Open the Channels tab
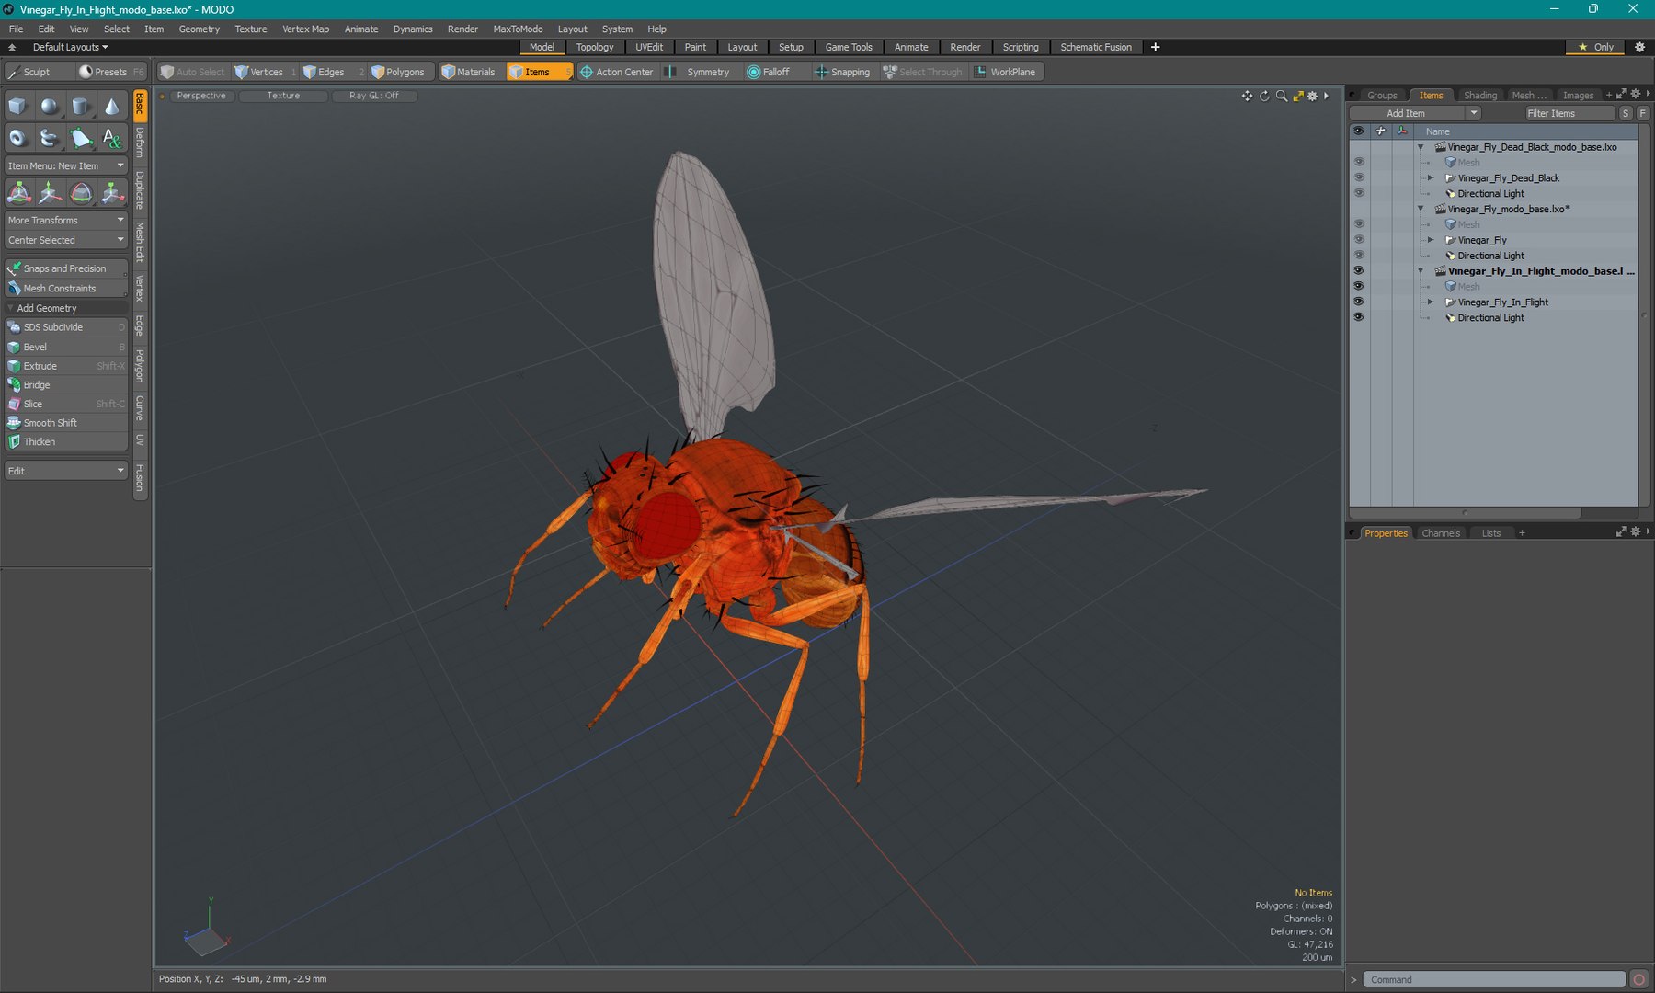Image resolution: width=1655 pixels, height=993 pixels. click(x=1440, y=533)
